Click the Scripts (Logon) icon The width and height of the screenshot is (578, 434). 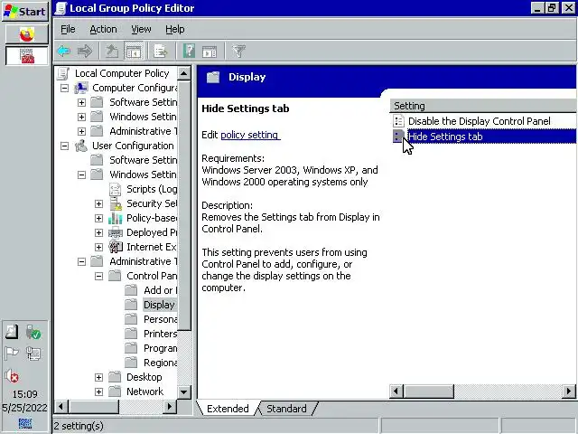coord(116,189)
